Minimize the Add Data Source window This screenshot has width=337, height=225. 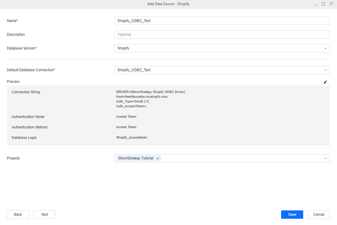[x=315, y=4]
